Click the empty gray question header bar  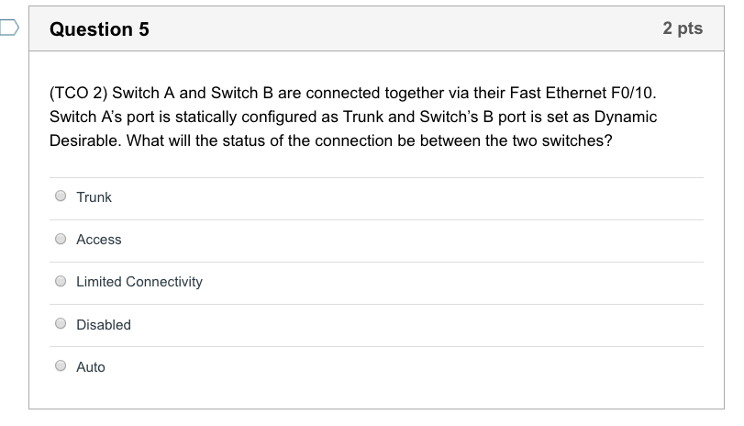point(404,28)
